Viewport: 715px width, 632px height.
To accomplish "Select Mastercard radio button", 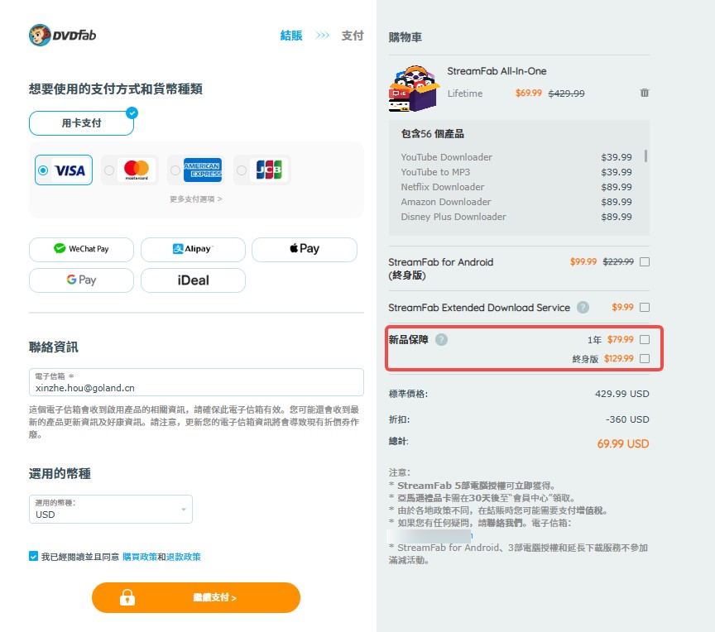I will (x=109, y=170).
